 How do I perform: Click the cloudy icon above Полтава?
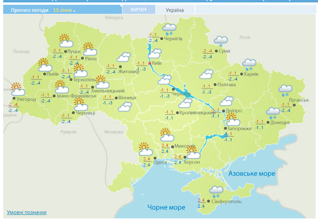[206, 74]
